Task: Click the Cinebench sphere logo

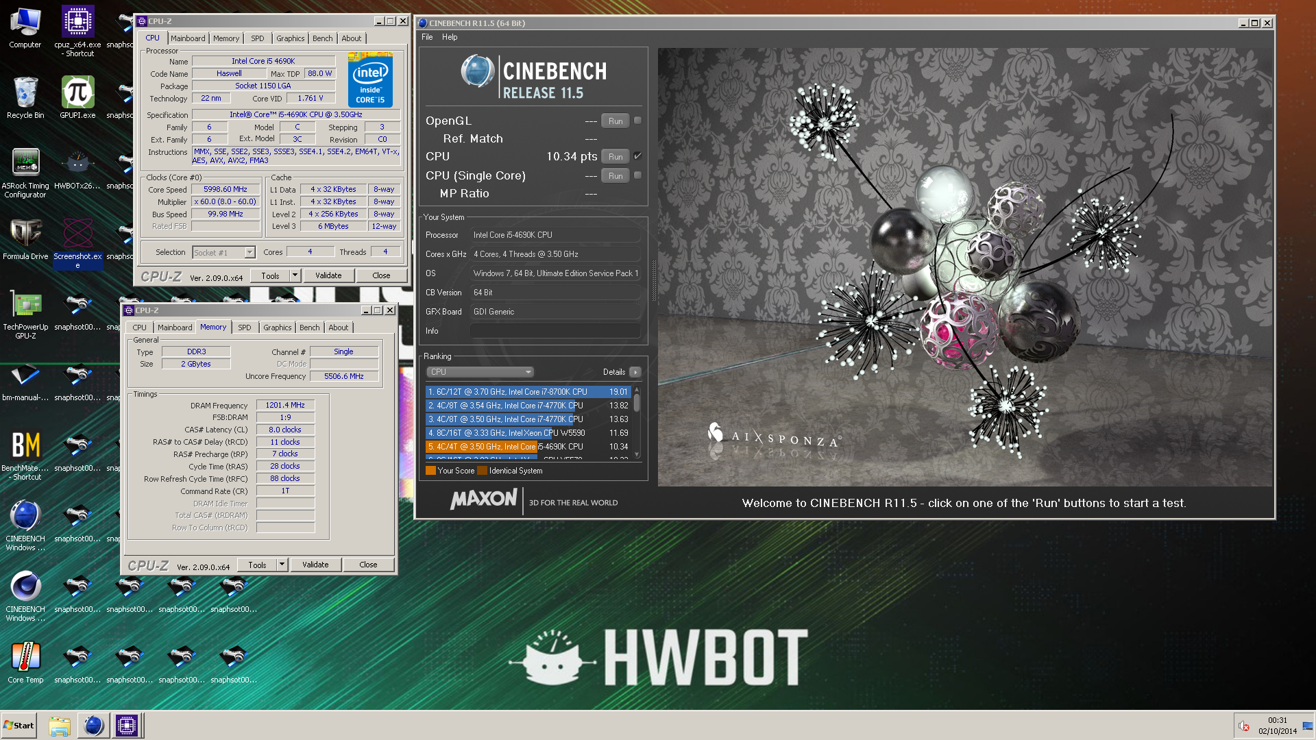Action: (477, 71)
